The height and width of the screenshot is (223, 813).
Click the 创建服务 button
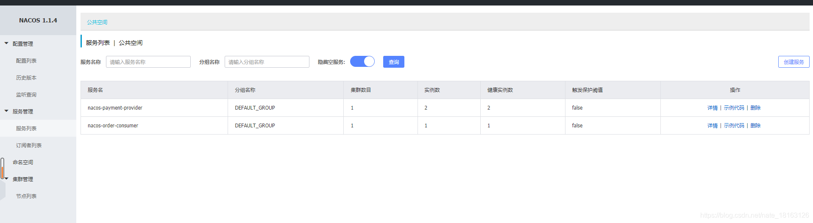pyautogui.click(x=794, y=62)
